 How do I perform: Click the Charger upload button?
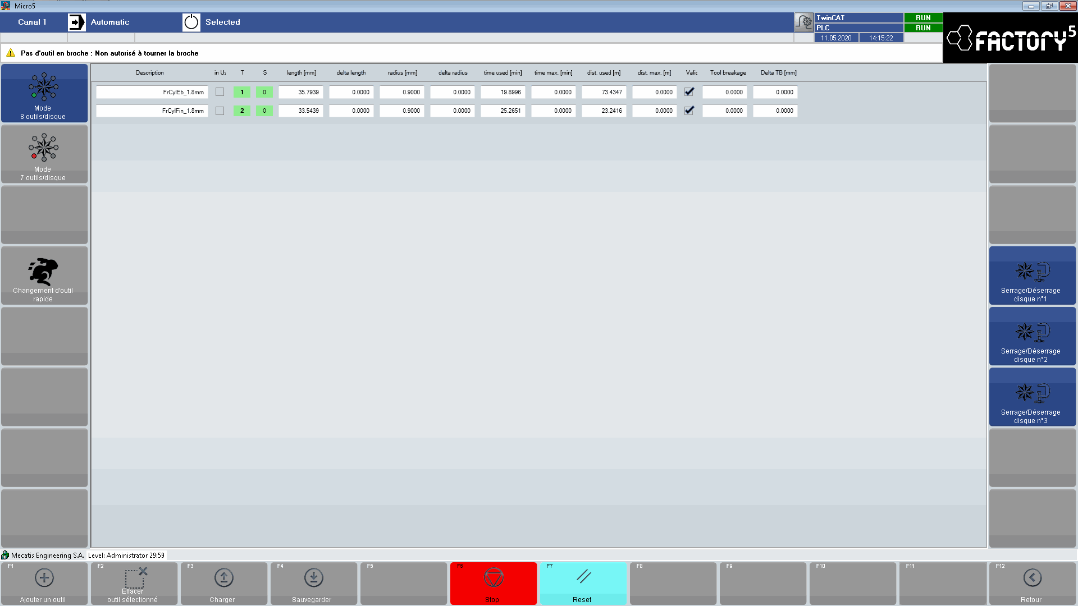click(x=224, y=584)
